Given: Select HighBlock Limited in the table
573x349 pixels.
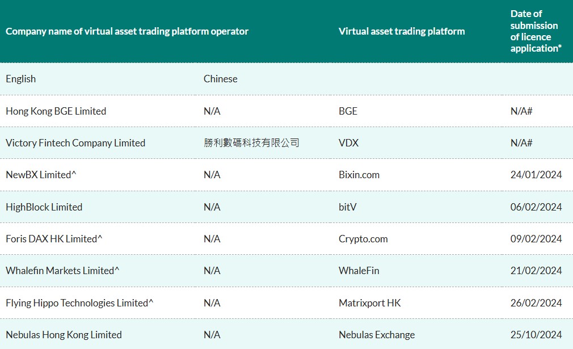Looking at the screenshot, I should (44, 207).
